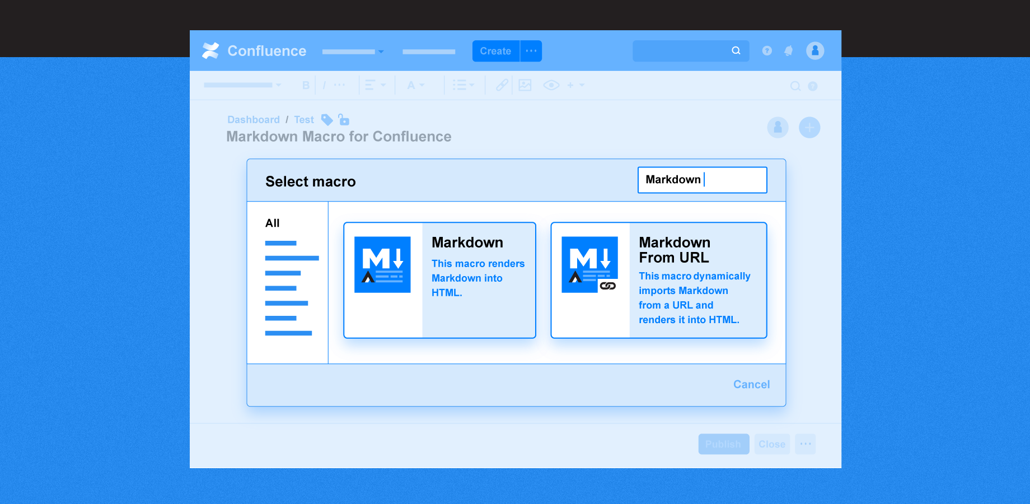1030x504 pixels.
Task: View notifications via the bell icon
Action: [789, 51]
